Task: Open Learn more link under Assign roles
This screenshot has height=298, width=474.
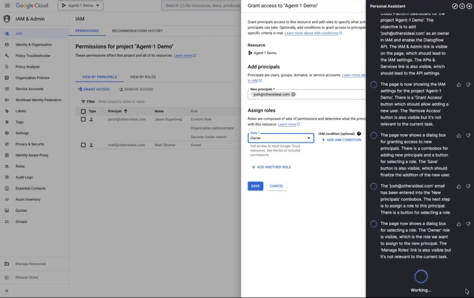Action: click(289, 124)
